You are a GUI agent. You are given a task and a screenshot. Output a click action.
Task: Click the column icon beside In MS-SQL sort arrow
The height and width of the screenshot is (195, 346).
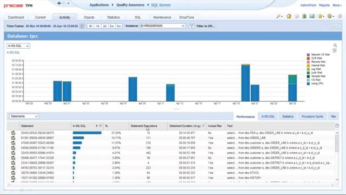(x=101, y=126)
